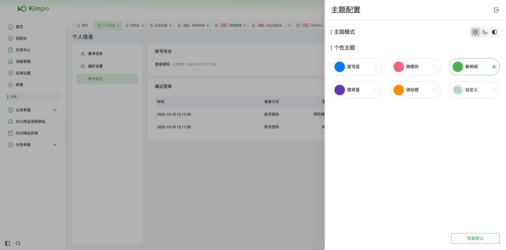Screen dimensions: 506x250
Task: Switch to the 首页 tab
Action: (82, 26)
